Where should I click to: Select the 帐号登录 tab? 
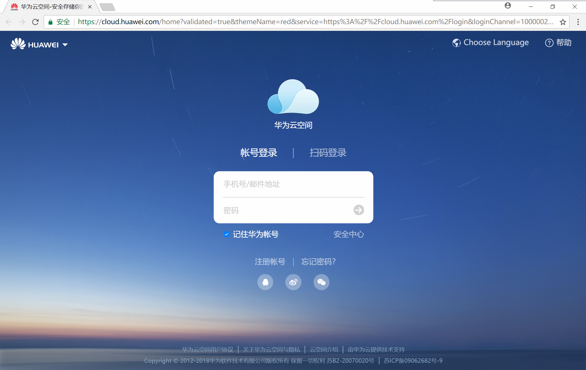pyautogui.click(x=259, y=153)
